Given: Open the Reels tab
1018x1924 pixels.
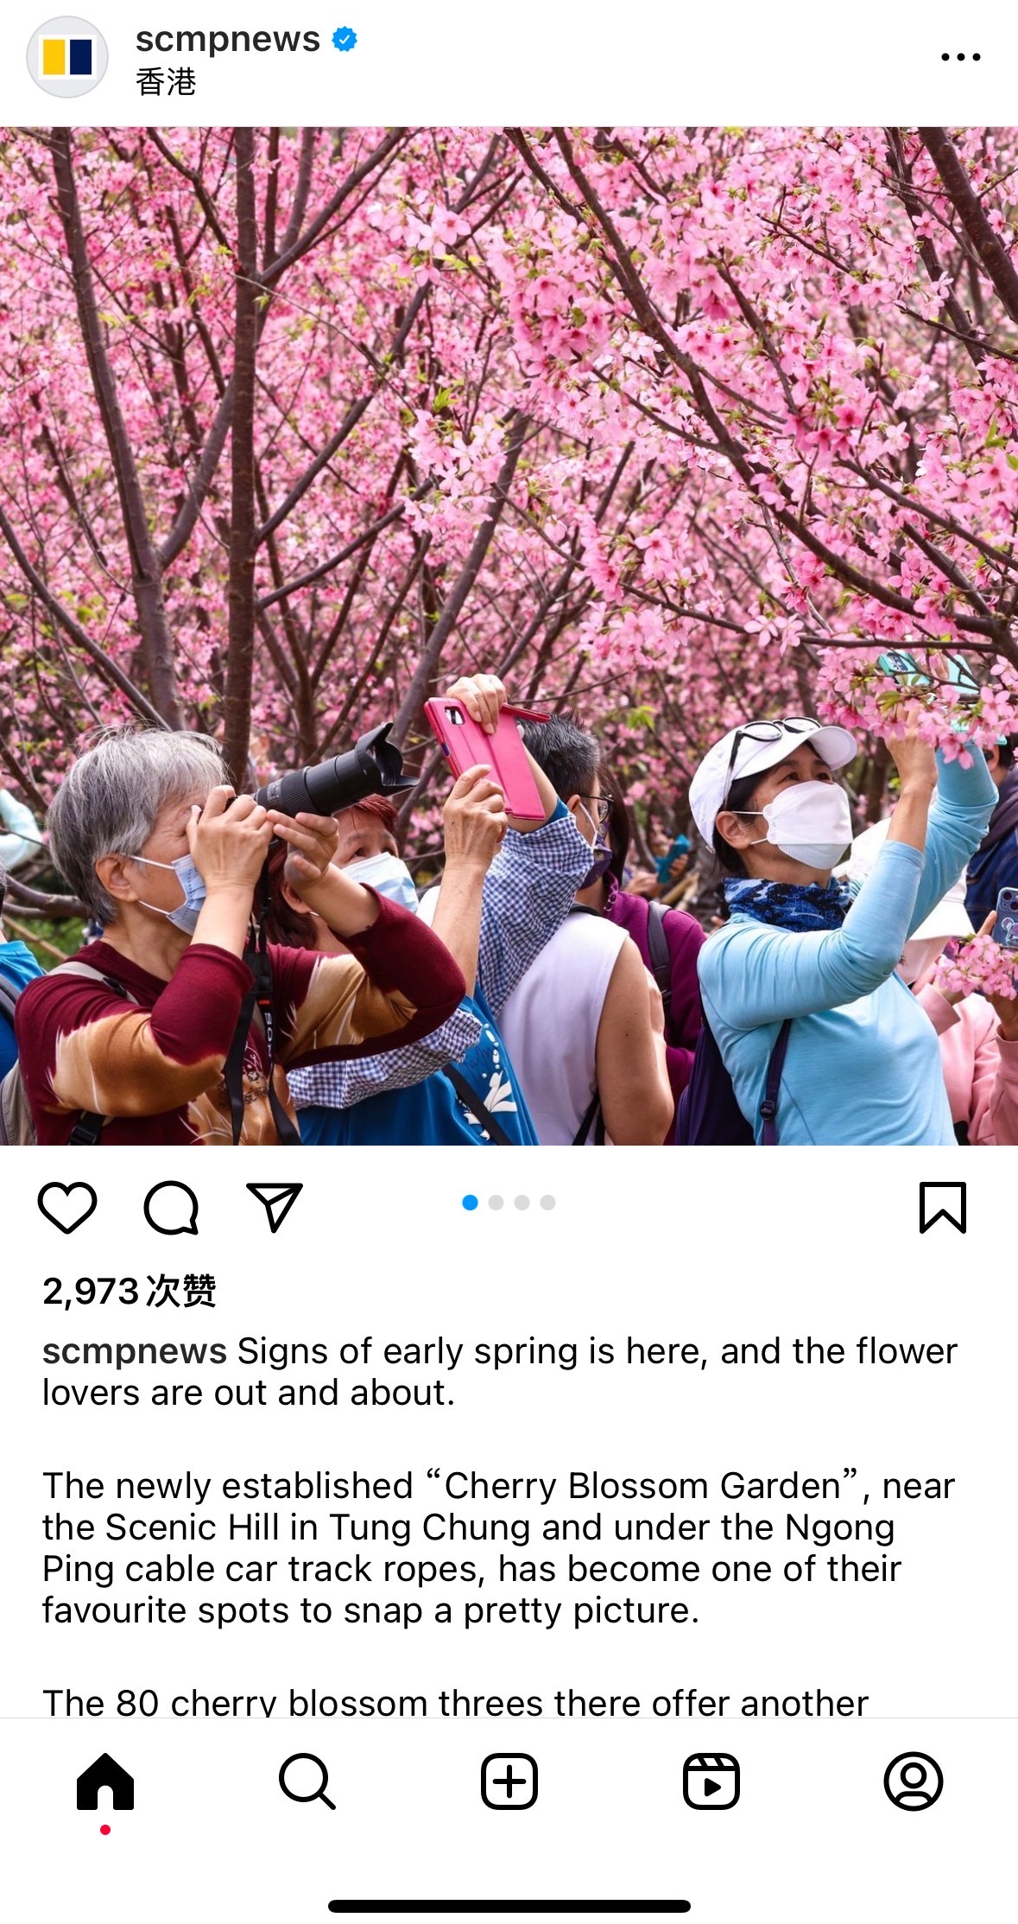Looking at the screenshot, I should (711, 1781).
